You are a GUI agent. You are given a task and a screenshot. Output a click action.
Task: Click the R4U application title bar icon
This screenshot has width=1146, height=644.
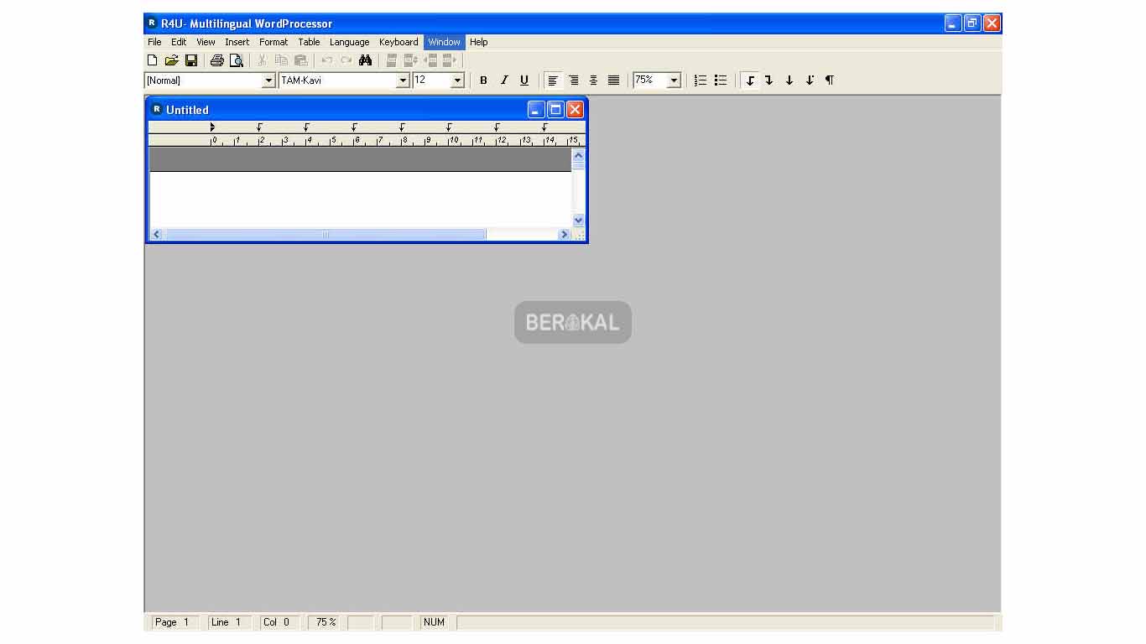(x=152, y=23)
